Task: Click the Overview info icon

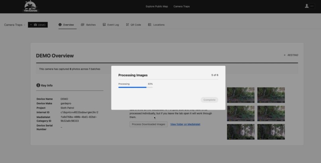Action: pyautogui.click(x=60, y=25)
